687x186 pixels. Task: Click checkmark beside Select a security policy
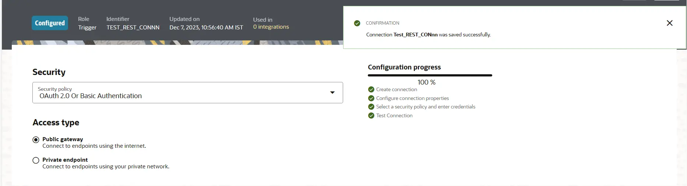tap(371, 107)
